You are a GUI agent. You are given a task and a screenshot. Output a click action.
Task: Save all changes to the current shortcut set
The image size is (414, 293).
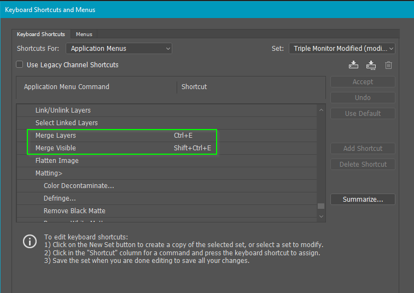pyautogui.click(x=354, y=65)
